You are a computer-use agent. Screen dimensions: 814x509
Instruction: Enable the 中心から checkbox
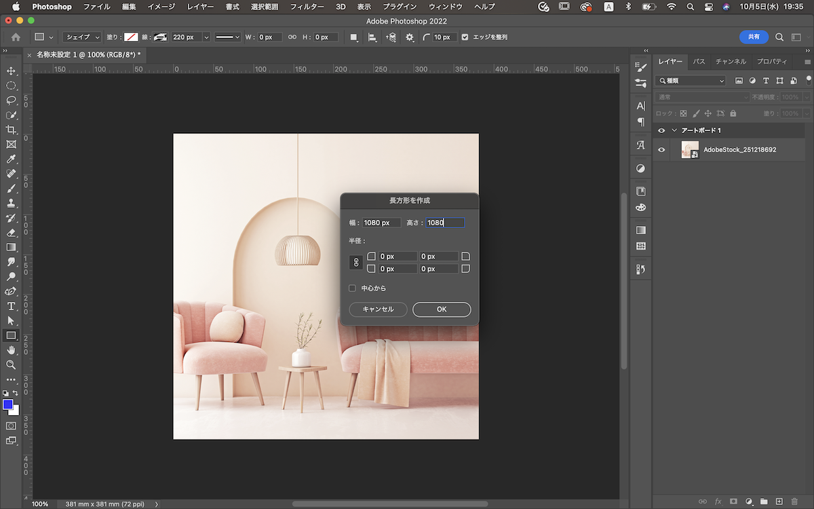point(352,288)
